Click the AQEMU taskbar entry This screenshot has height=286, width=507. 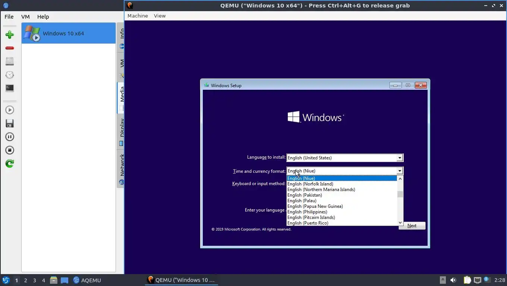pos(87,280)
